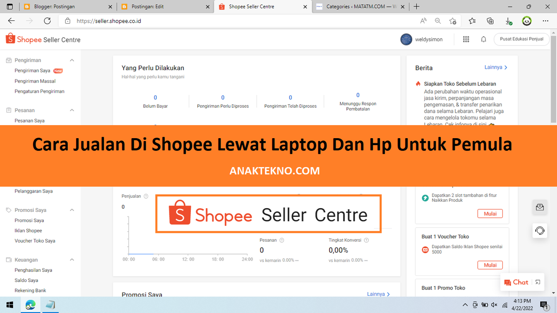Open the Collections icon in Edge toolbar
This screenshot has width=557, height=313.
(490, 21)
